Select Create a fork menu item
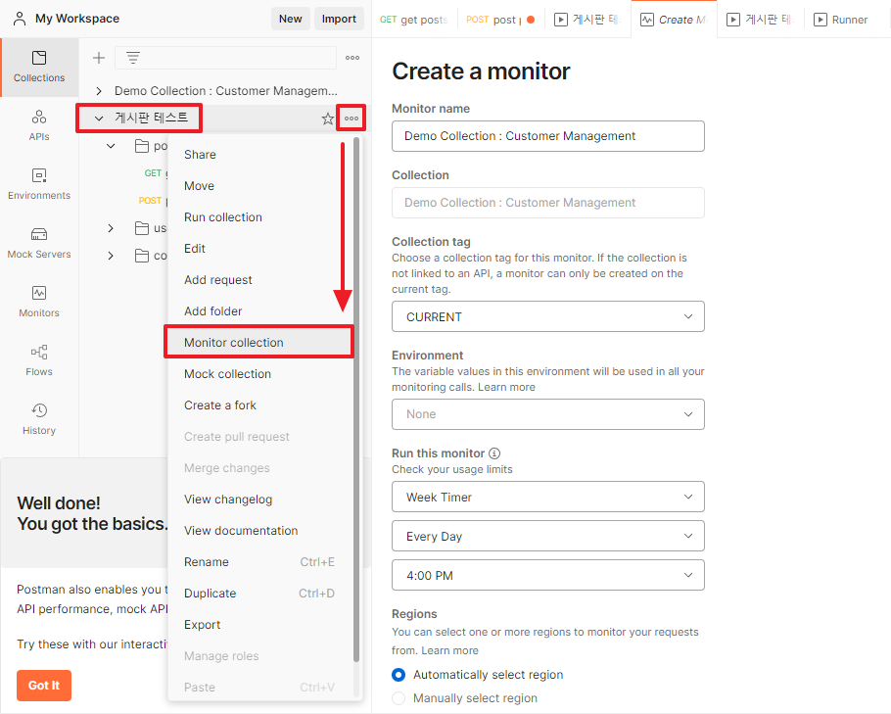 (x=260, y=405)
